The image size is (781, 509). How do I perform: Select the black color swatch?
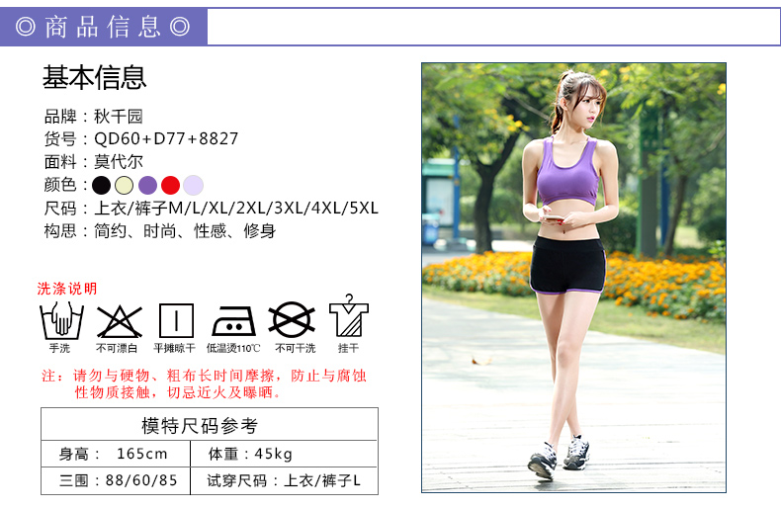click(x=102, y=185)
